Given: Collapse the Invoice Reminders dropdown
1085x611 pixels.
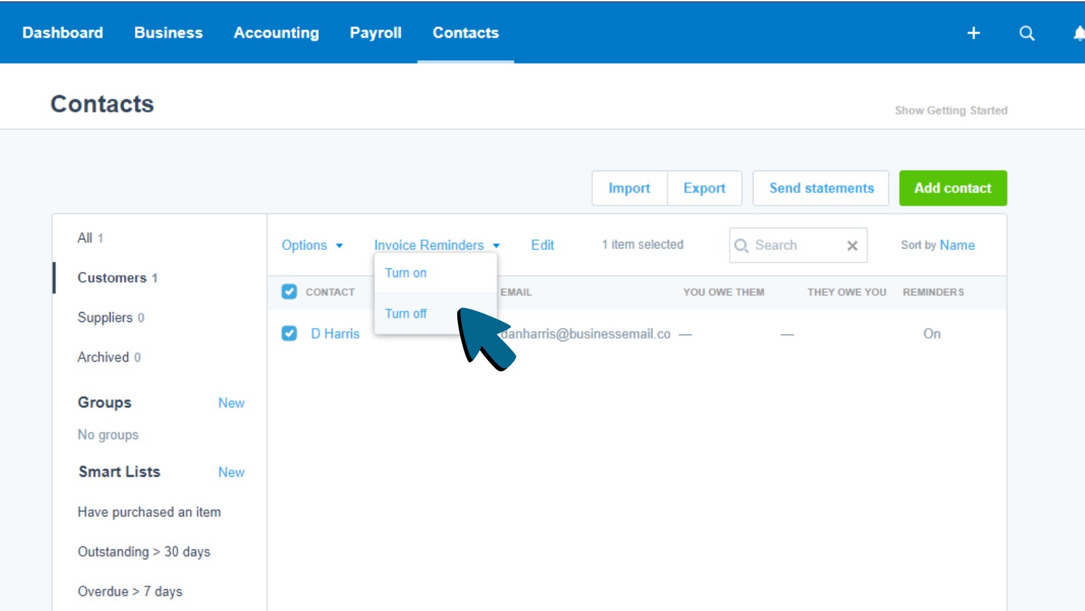Looking at the screenshot, I should (437, 245).
